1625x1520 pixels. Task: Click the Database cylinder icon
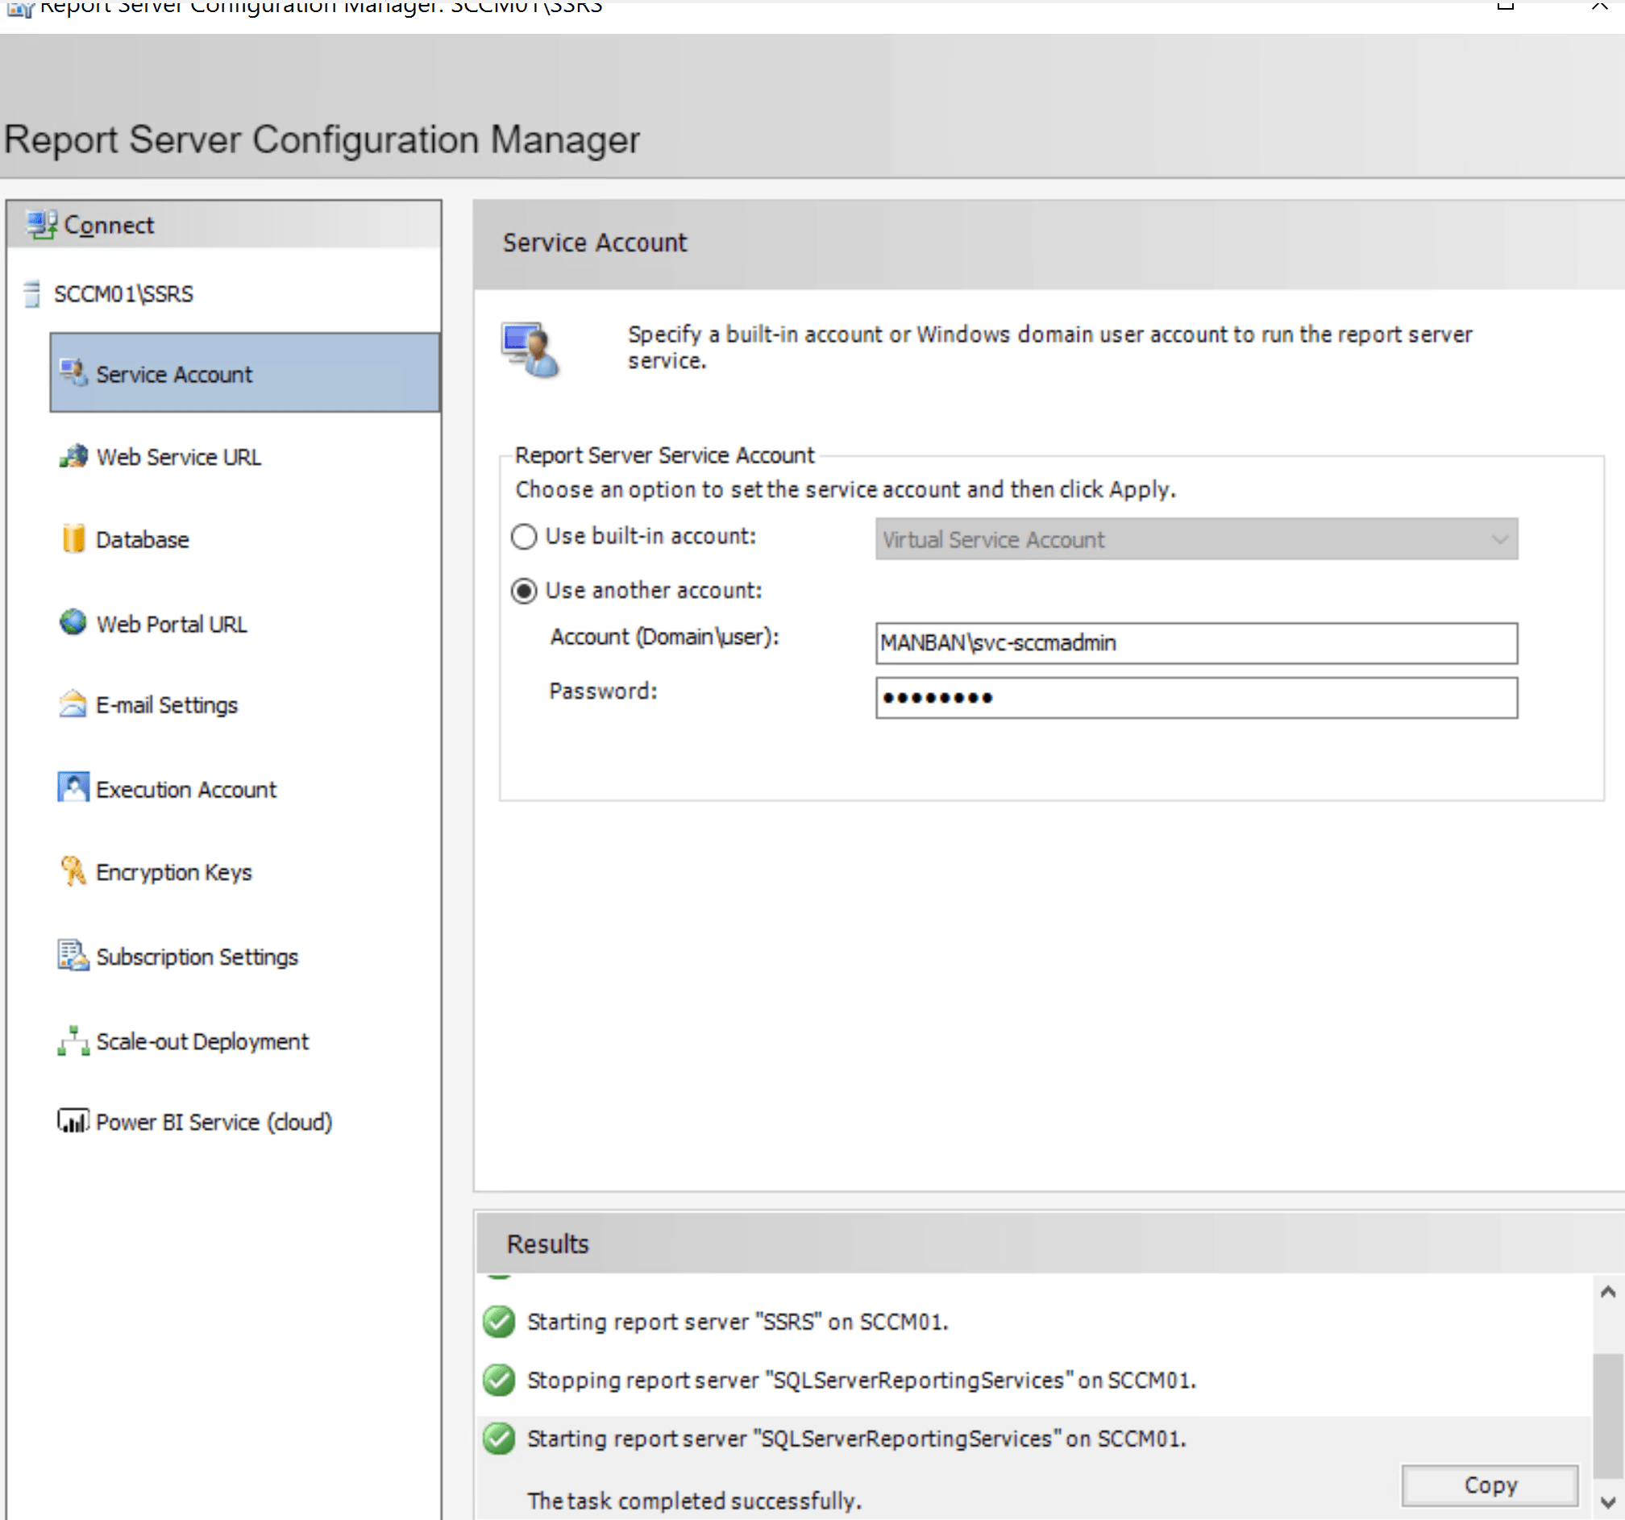pyautogui.click(x=73, y=538)
